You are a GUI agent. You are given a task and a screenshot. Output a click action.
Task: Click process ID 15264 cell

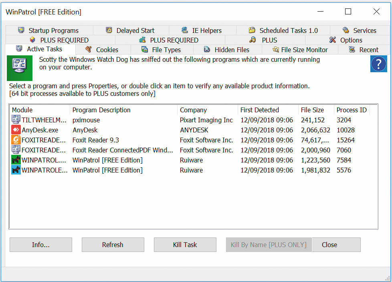(346, 140)
